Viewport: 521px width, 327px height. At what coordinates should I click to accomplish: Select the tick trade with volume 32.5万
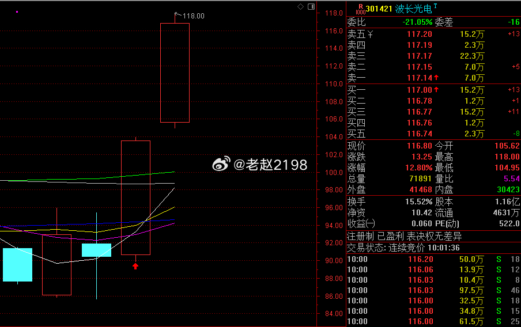(x=433, y=301)
